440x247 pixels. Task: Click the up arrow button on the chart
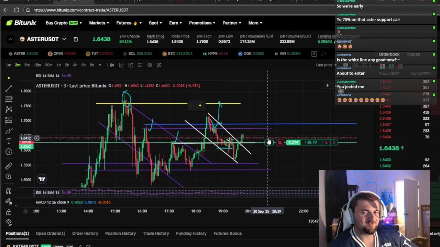coord(328,85)
